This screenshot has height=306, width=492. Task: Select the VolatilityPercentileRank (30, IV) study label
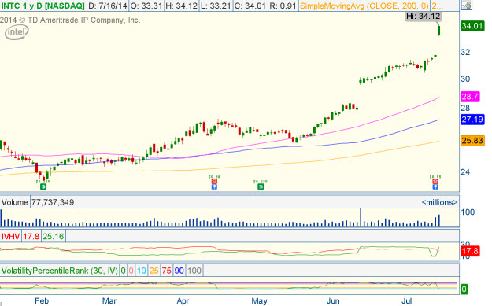60,271
